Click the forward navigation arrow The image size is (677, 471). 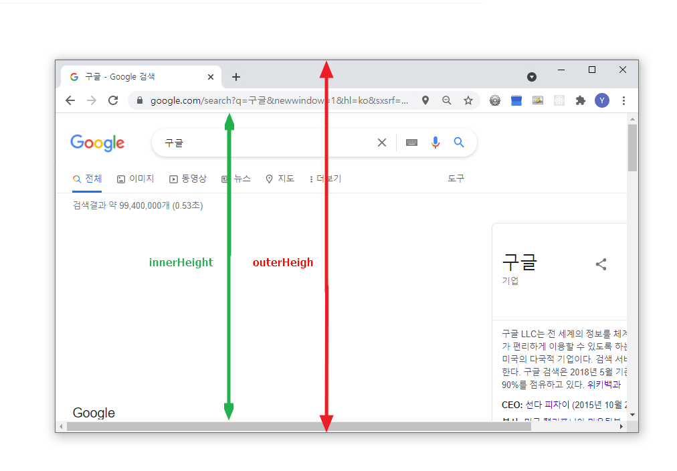pos(92,100)
